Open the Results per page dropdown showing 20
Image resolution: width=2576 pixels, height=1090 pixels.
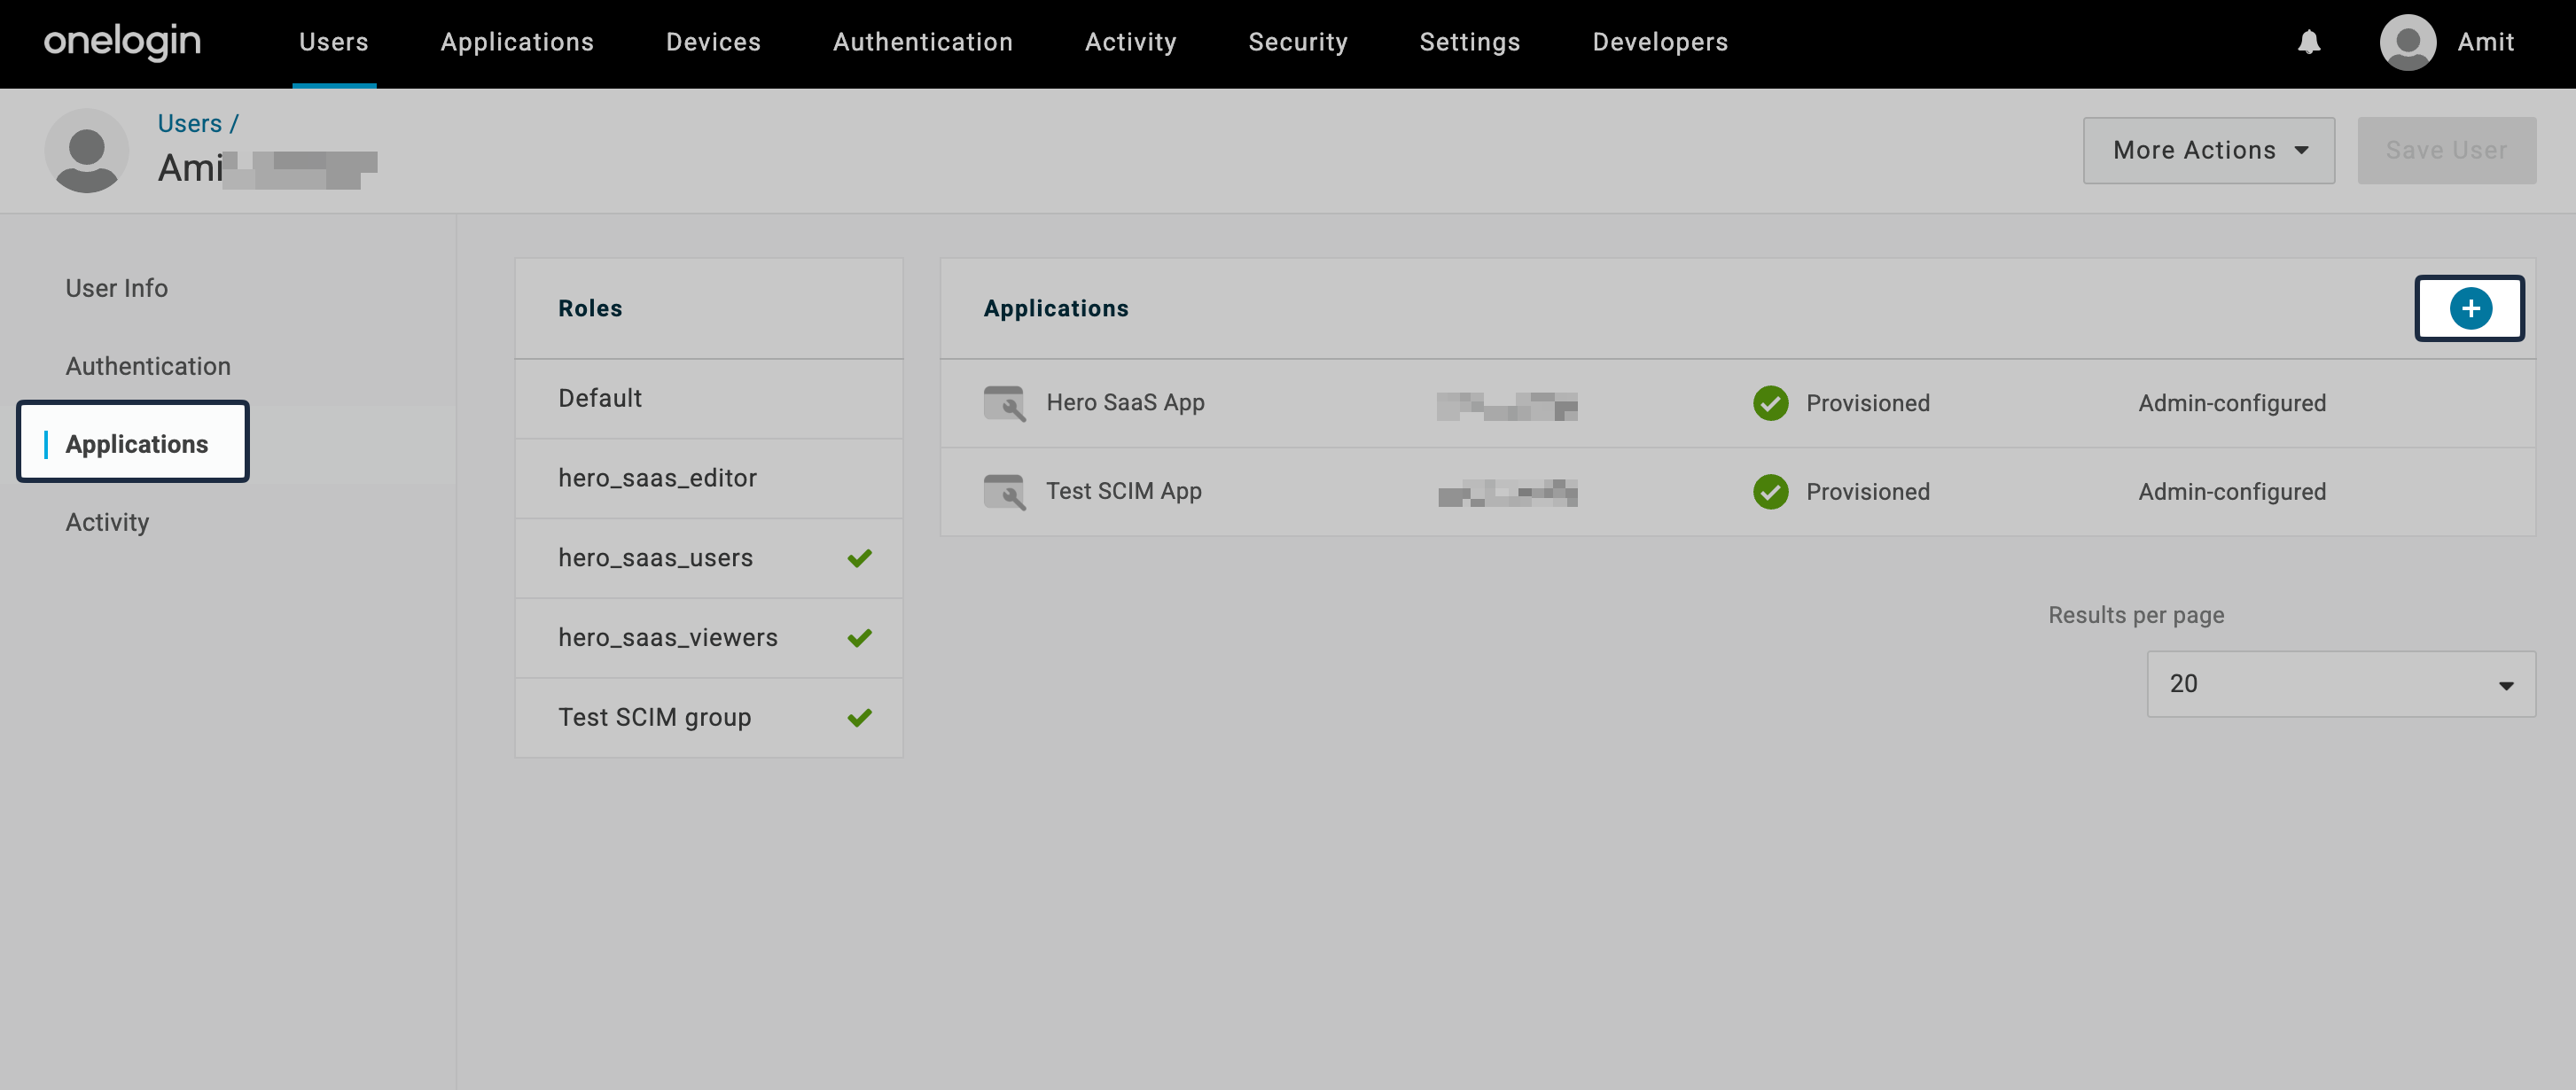[x=2339, y=684]
